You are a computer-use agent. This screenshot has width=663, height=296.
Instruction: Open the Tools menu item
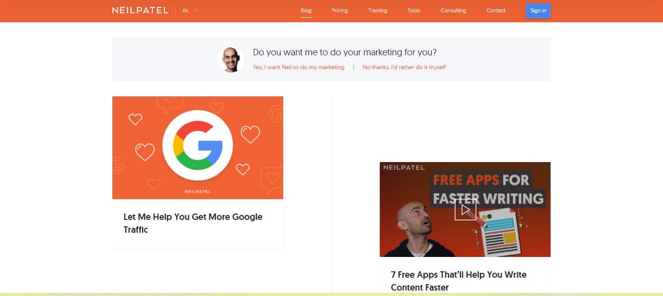point(414,10)
